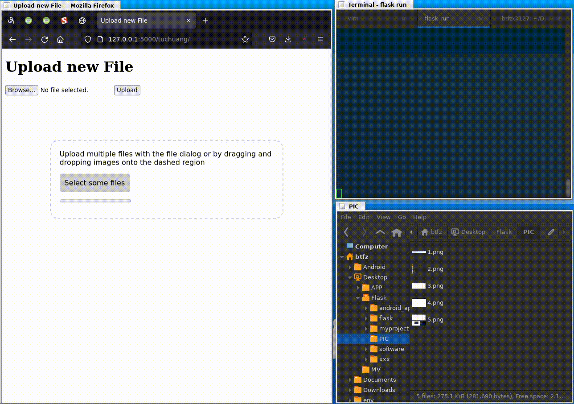Viewport: 574px width, 404px height.
Task: Click the red extension icon in Firefox toolbar
Action: point(304,39)
